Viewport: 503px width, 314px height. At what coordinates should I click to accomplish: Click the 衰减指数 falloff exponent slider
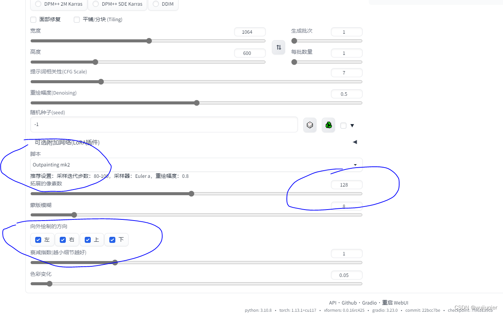click(196, 263)
